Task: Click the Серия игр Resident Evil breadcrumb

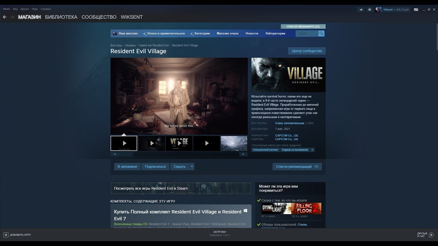Action: (154, 45)
